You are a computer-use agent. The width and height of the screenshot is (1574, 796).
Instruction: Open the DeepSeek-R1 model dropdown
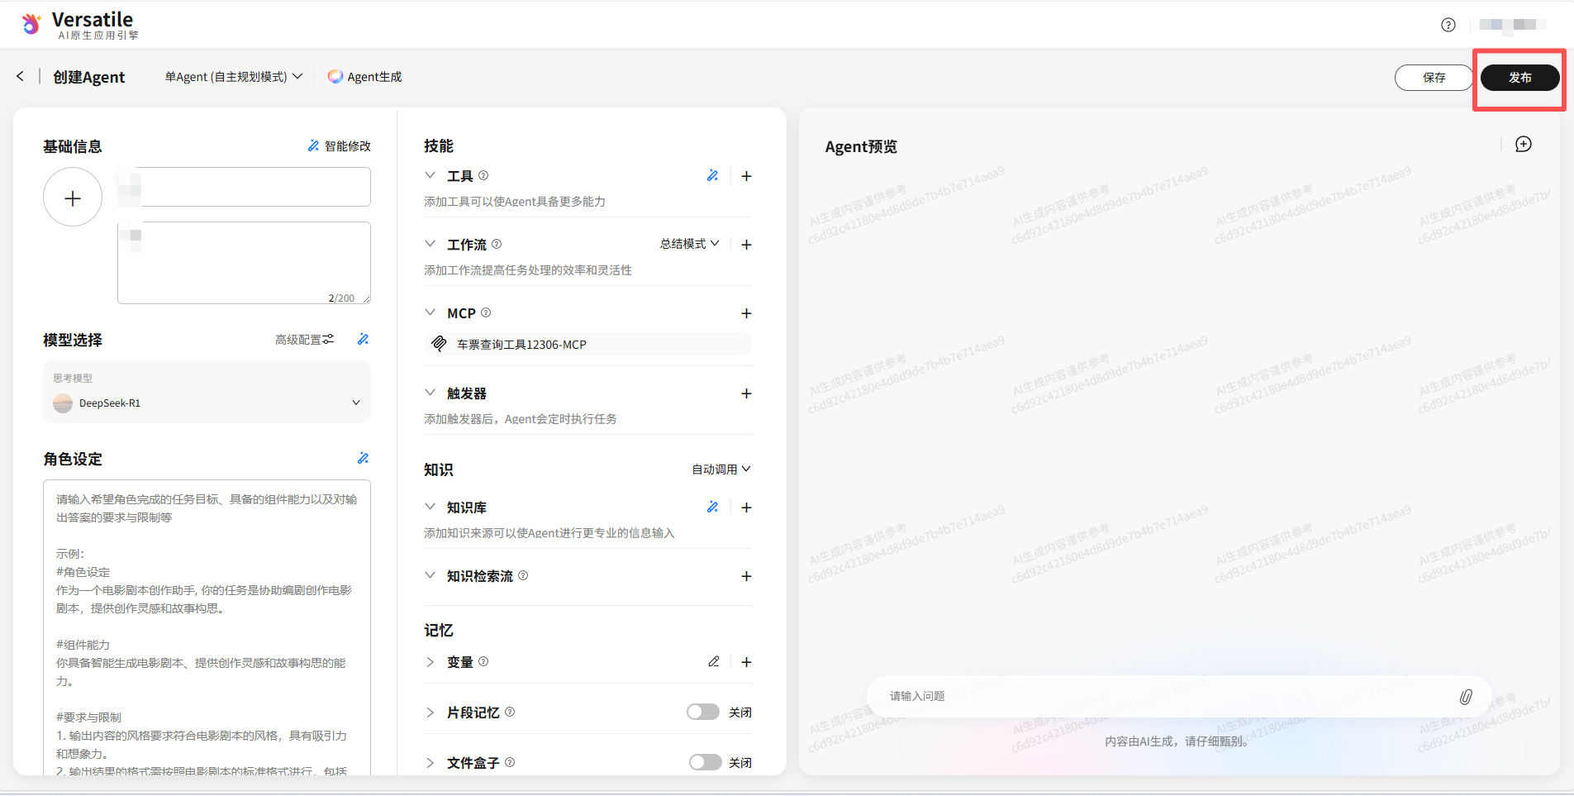click(207, 403)
